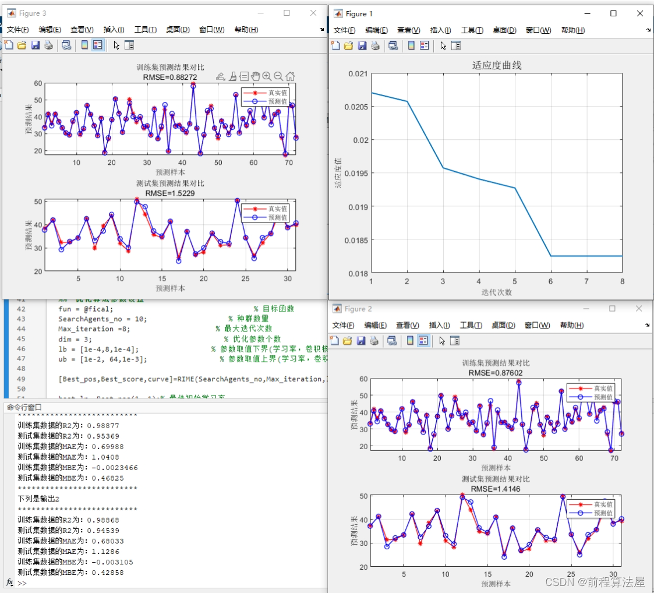Image resolution: width=654 pixels, height=593 pixels.
Task: Open Property Inspector from Figure 3 toolbar
Action: click(129, 45)
